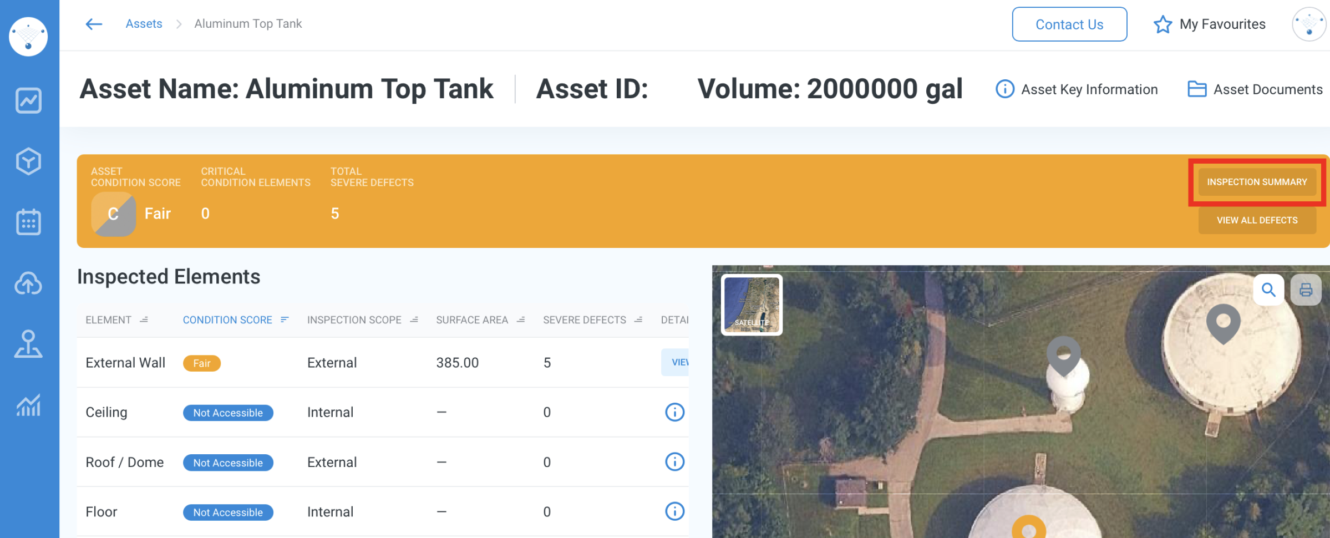Select the Floor element name
Viewport: 1330px width, 538px height.
click(x=101, y=511)
